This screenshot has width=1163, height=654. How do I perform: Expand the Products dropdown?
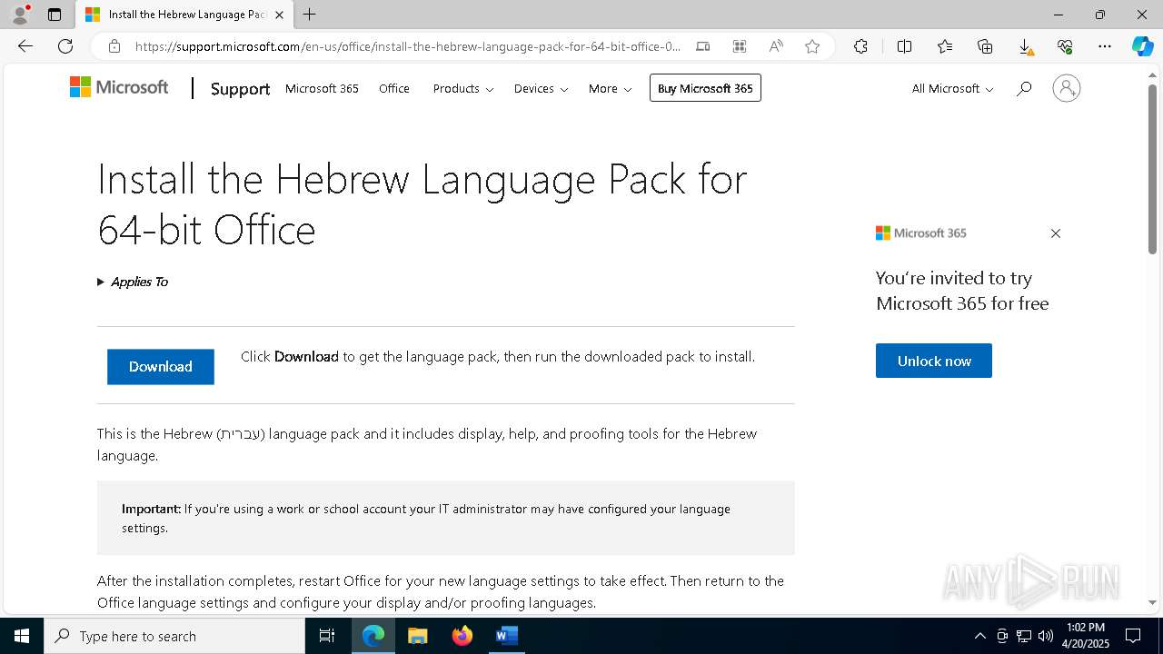(463, 88)
